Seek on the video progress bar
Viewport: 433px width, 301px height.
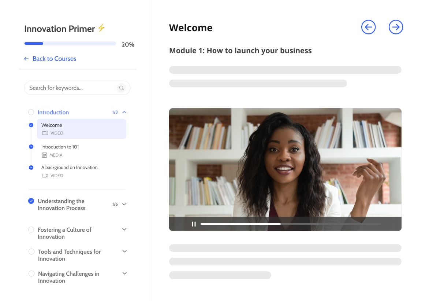coord(291,224)
